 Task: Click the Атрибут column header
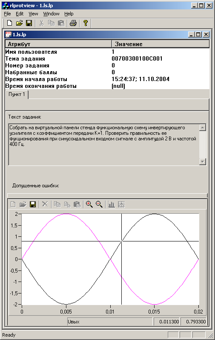point(58,44)
